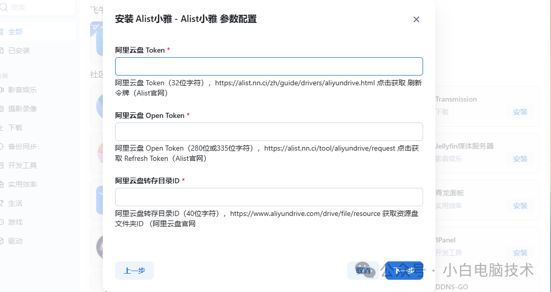The height and width of the screenshot is (292, 551).
Task: Click the 阿里云盘 Open Token input field
Action: pos(269,132)
